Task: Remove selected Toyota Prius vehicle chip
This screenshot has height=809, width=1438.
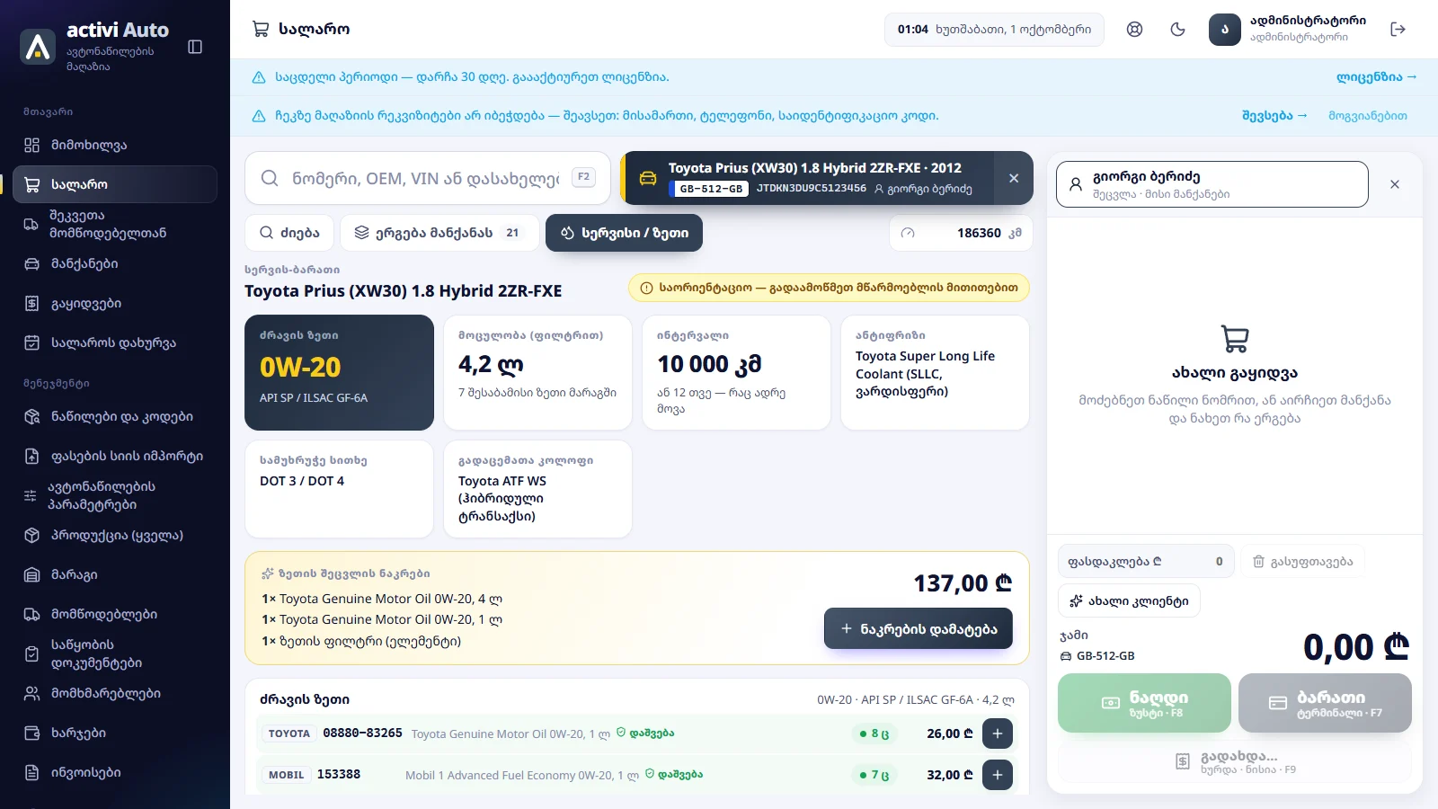Action: point(1014,178)
